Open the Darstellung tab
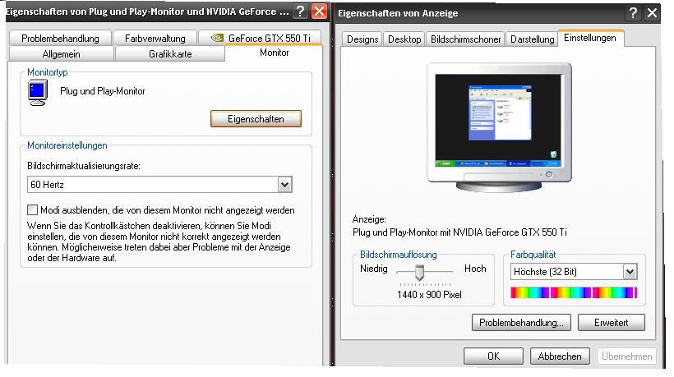Screen dimensions: 674x377 pos(532,39)
